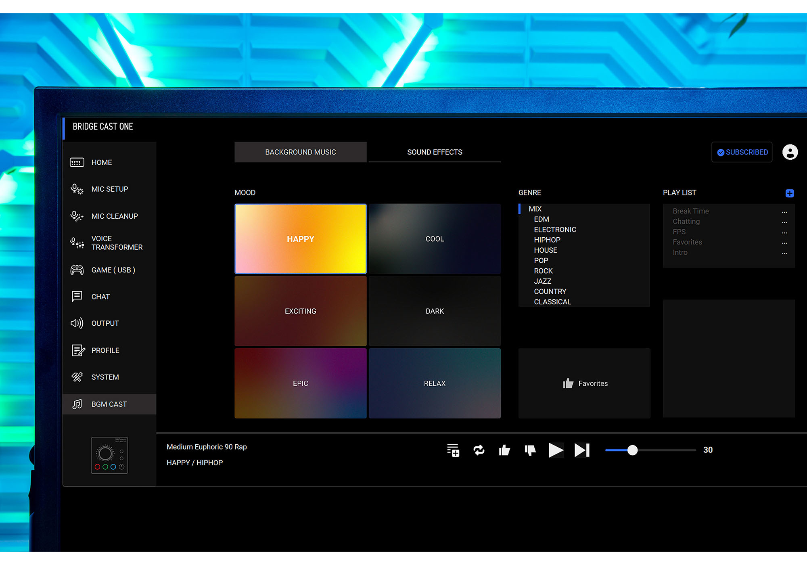Open OUTPUT speaker icon
Image resolution: width=807 pixels, height=565 pixels.
click(77, 323)
